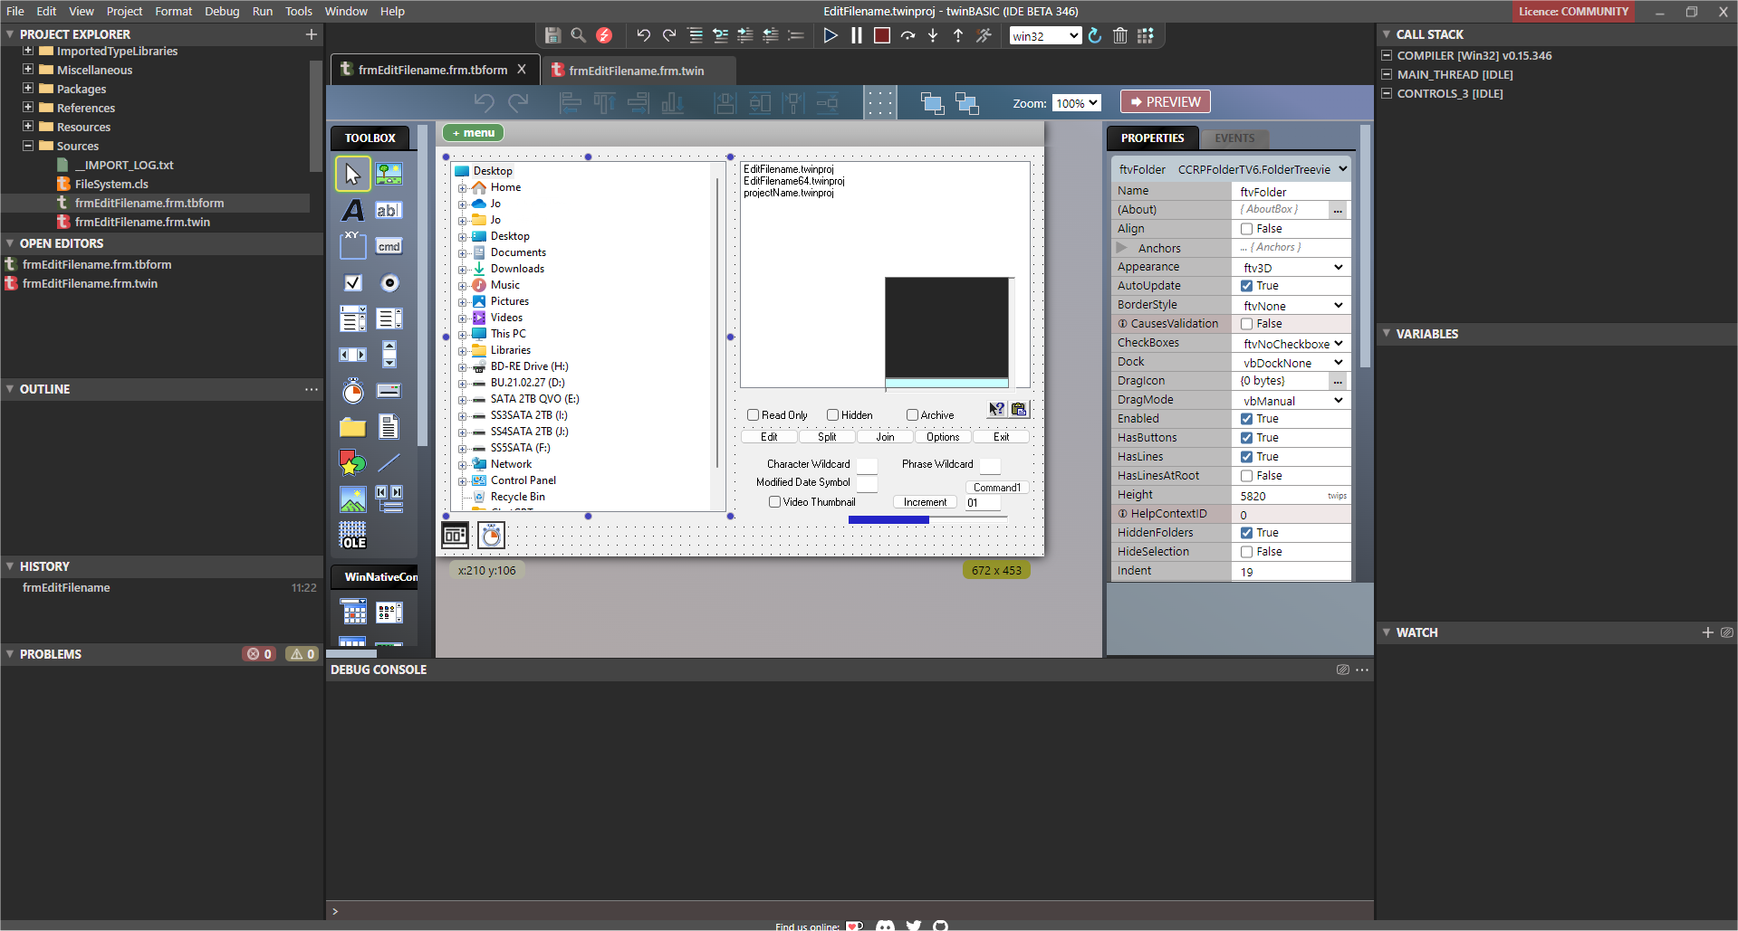Image resolution: width=1738 pixels, height=931 pixels.
Task: Click the PREVIEW button
Action: coord(1165,101)
